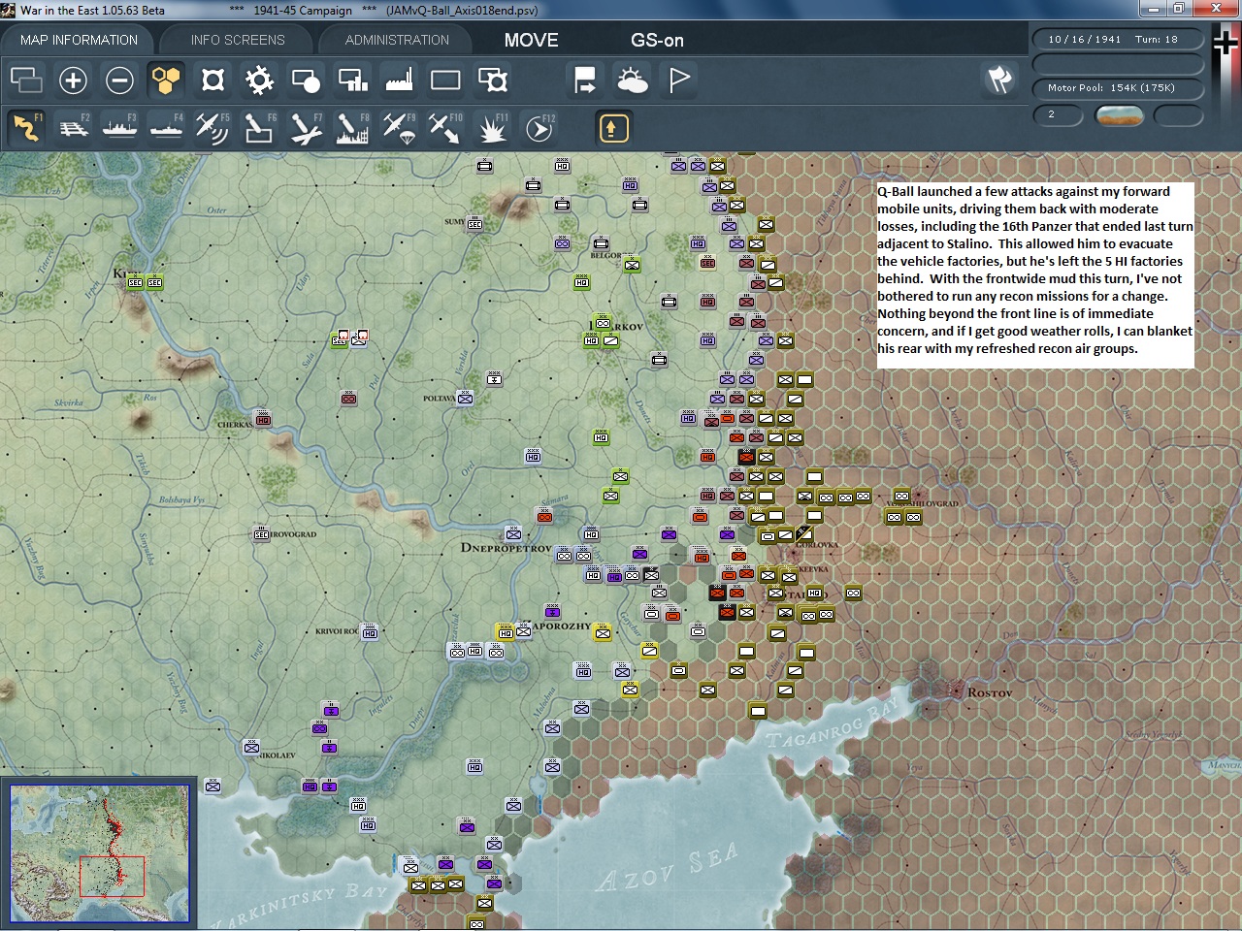
Task: Toggle the fort level display icon
Action: (x=212, y=80)
